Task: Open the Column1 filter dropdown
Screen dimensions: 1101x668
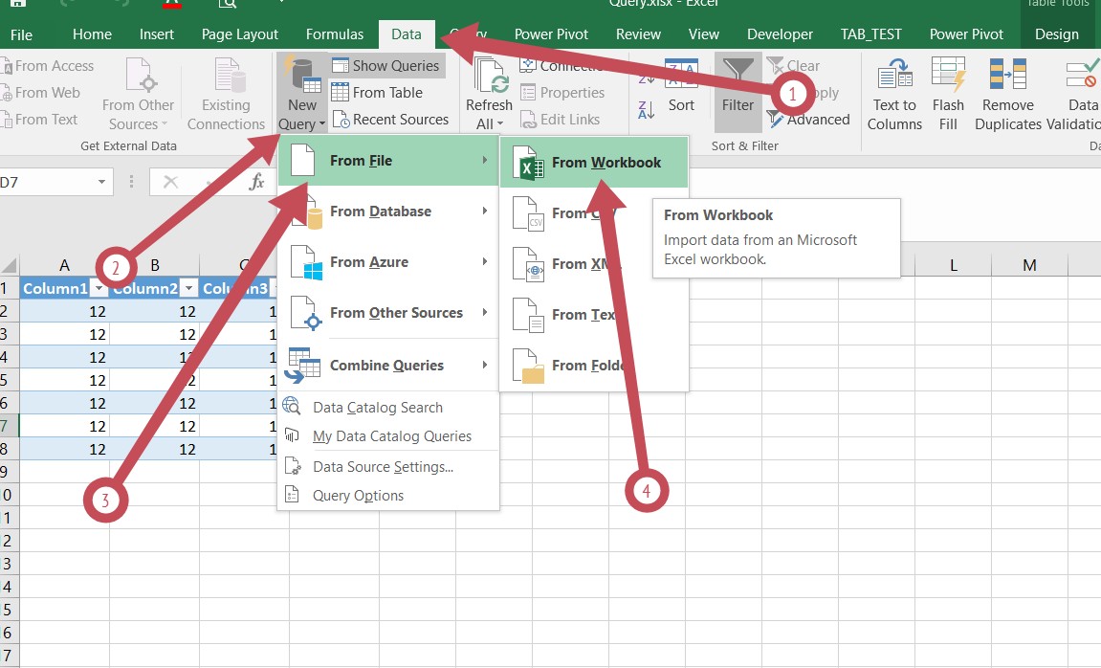Action: [99, 289]
